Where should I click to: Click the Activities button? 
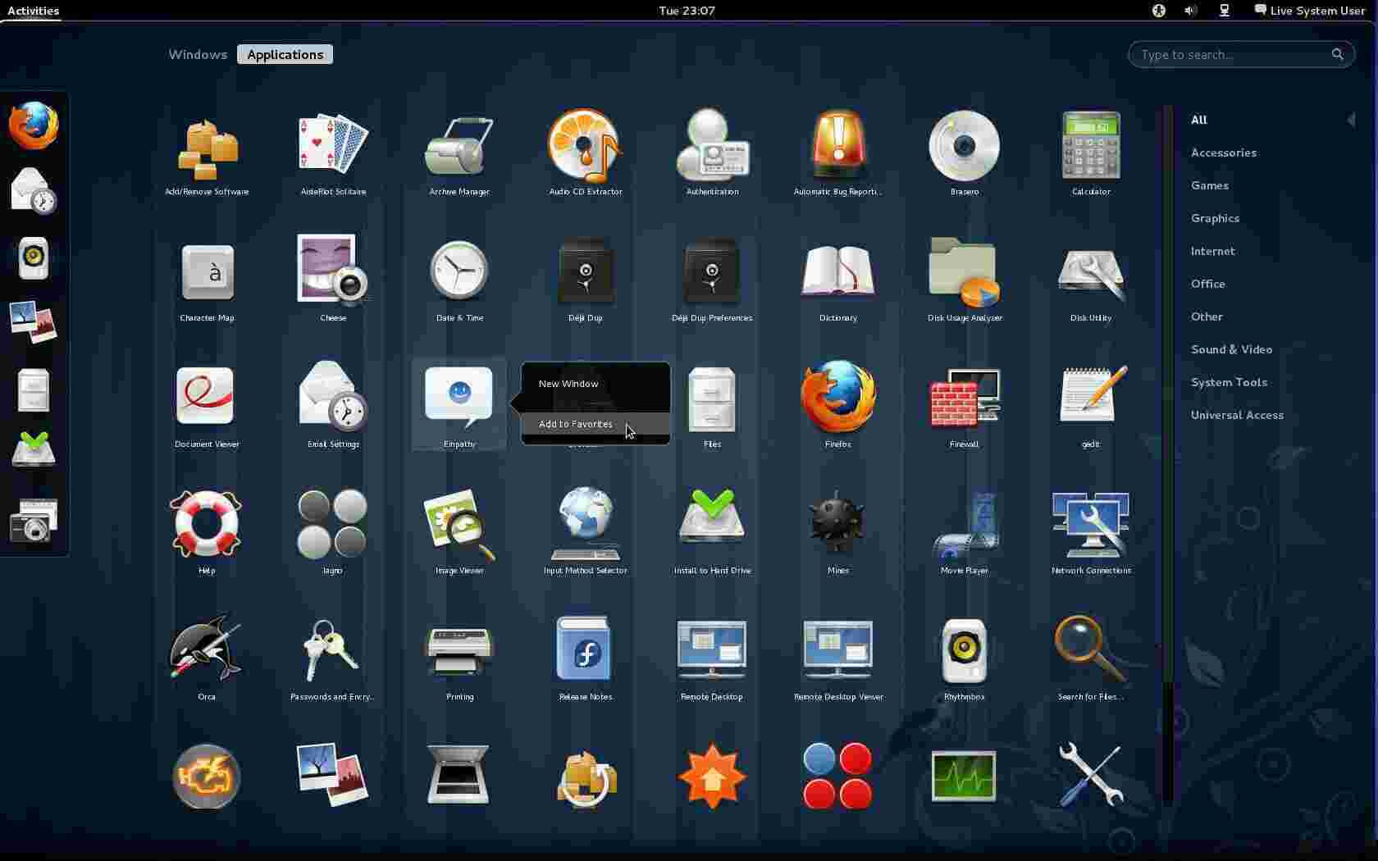pos(33,11)
